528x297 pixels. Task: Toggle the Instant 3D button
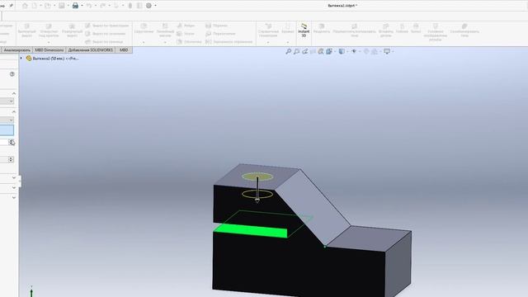coord(304,30)
